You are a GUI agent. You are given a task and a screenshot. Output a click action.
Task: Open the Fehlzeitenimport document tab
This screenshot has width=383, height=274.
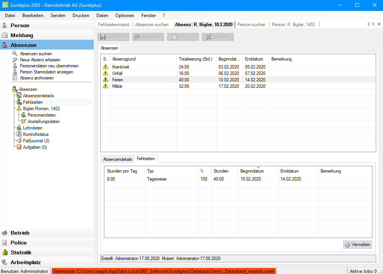113,25
